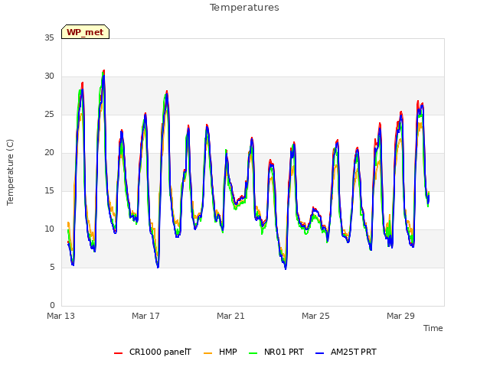Click the Mar 17 x-axis label
This screenshot has width=490, height=367.
tap(145, 316)
